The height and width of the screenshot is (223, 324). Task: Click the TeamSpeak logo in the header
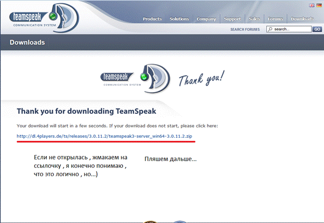point(44,18)
